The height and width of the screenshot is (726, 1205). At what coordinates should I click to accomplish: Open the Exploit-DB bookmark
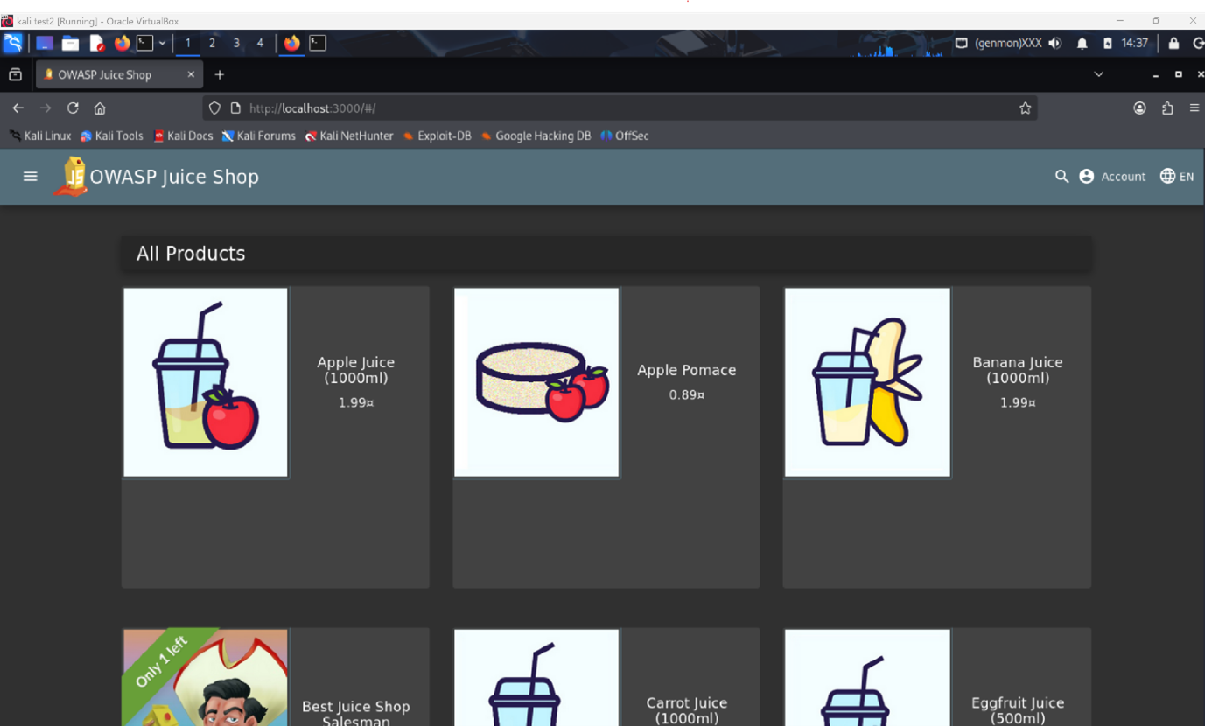pyautogui.click(x=437, y=136)
